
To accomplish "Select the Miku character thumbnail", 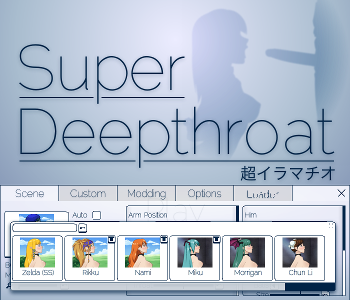I will [195, 258].
